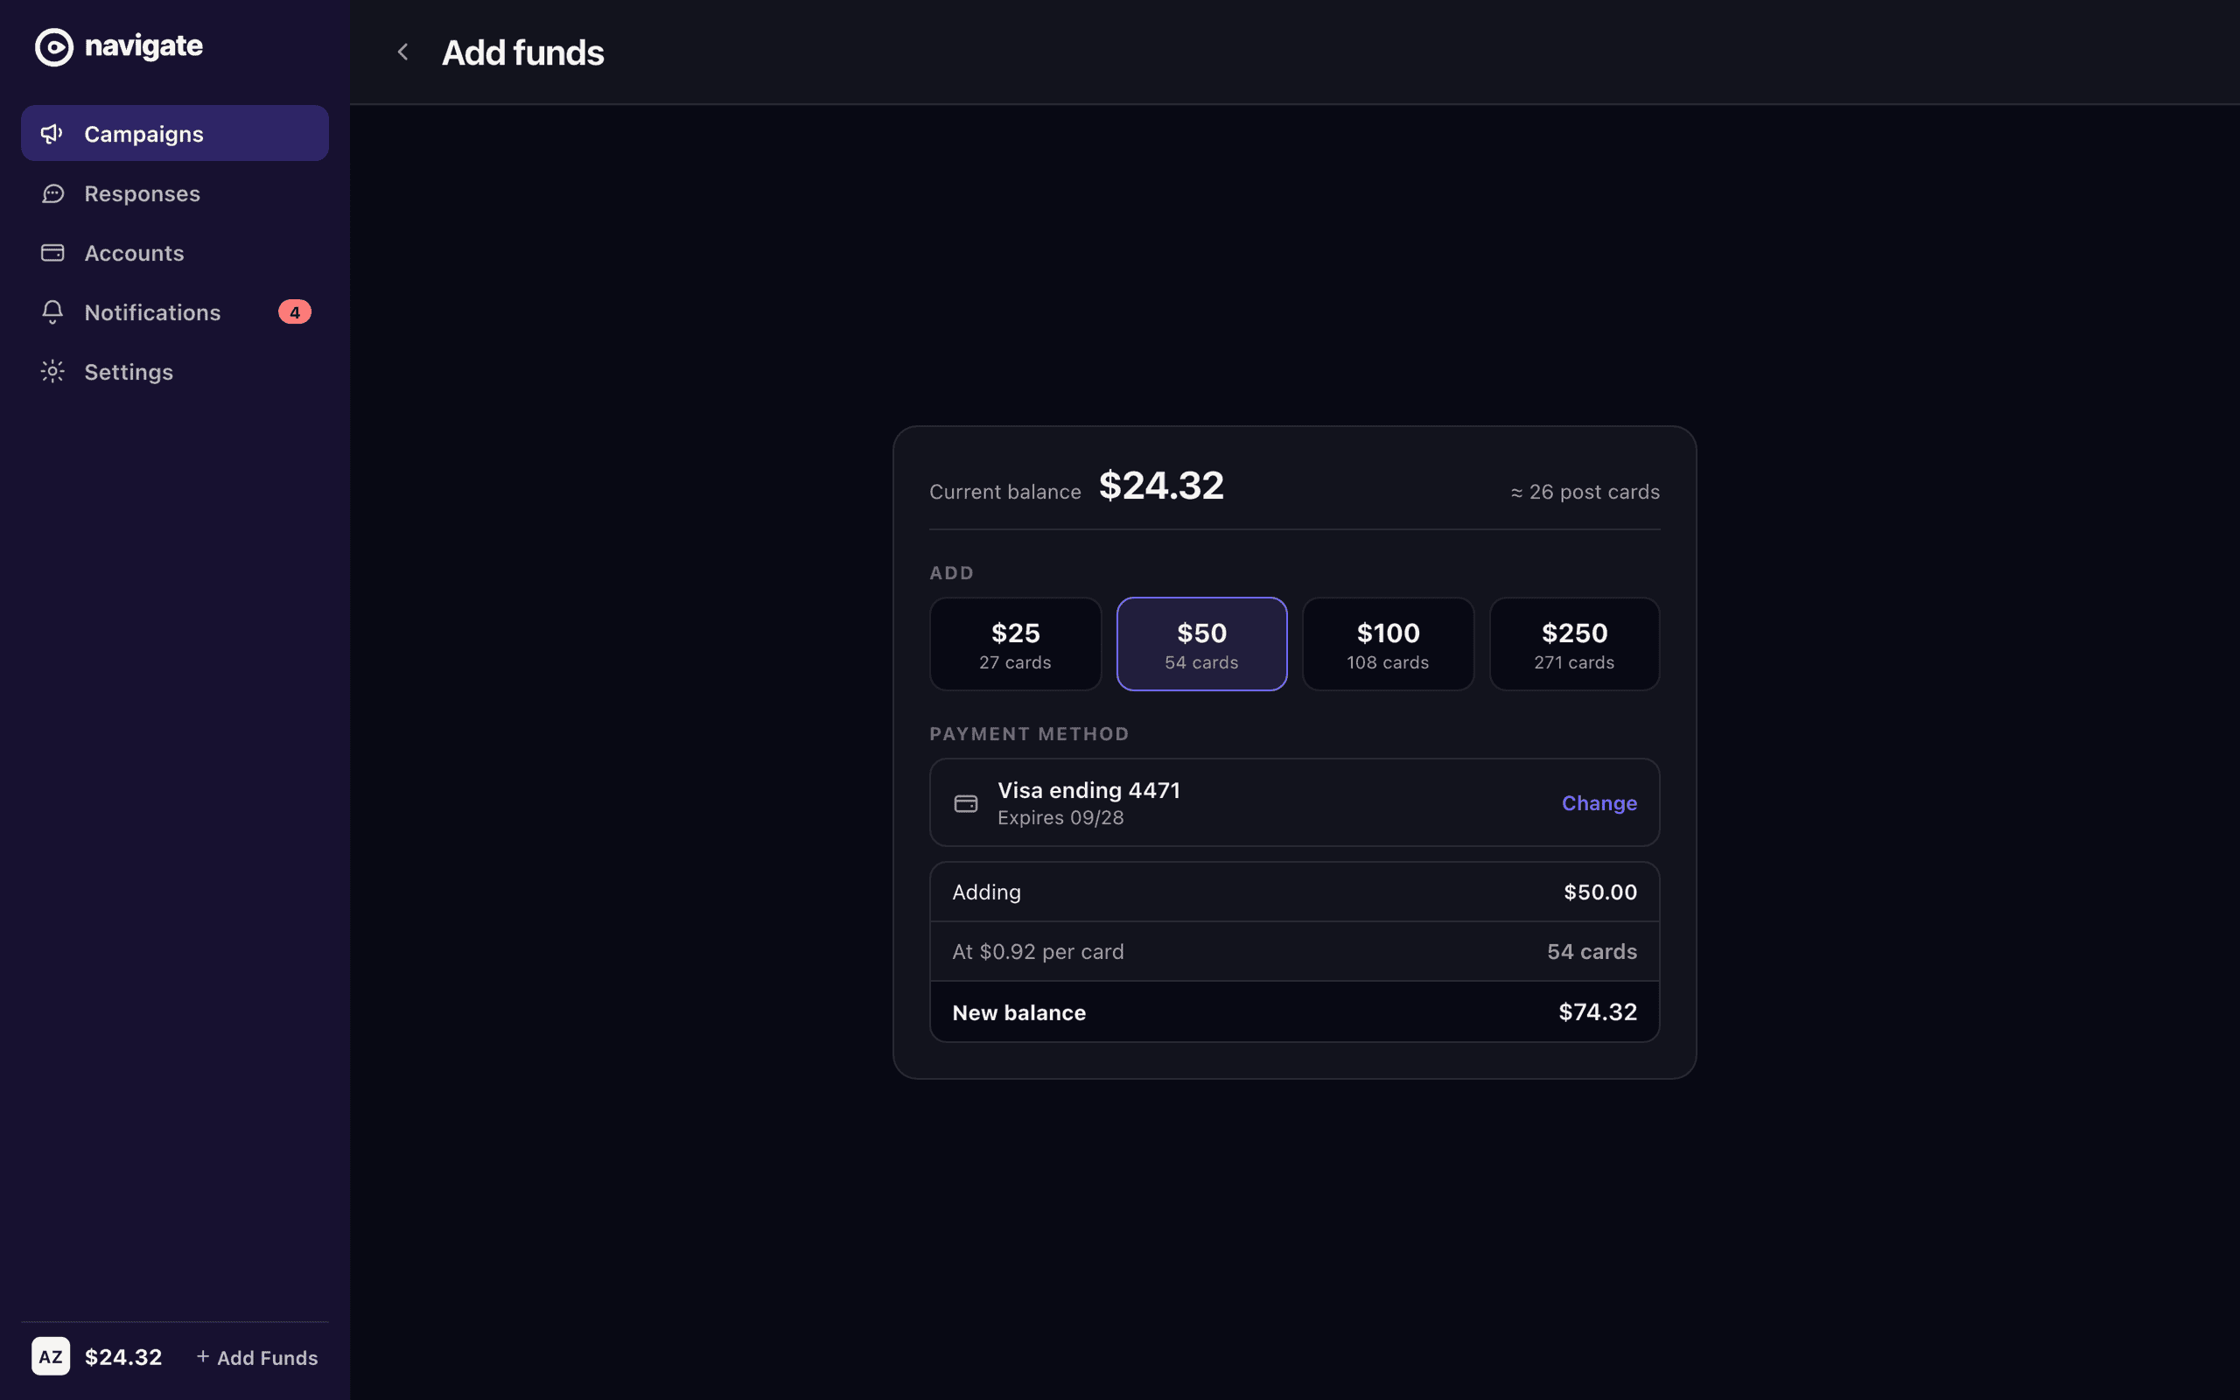This screenshot has height=1400, width=2240.
Task: Go back using the left chevron arrow
Action: [402, 52]
